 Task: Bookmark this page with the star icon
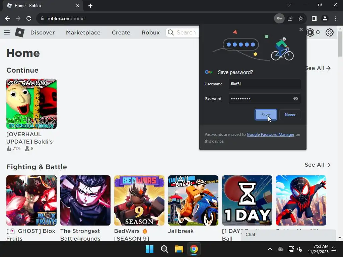point(301,19)
